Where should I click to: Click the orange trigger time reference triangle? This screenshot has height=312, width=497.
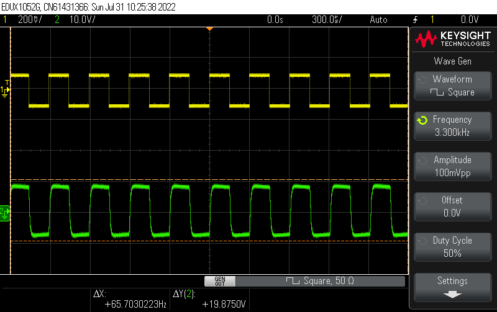pos(209,29)
